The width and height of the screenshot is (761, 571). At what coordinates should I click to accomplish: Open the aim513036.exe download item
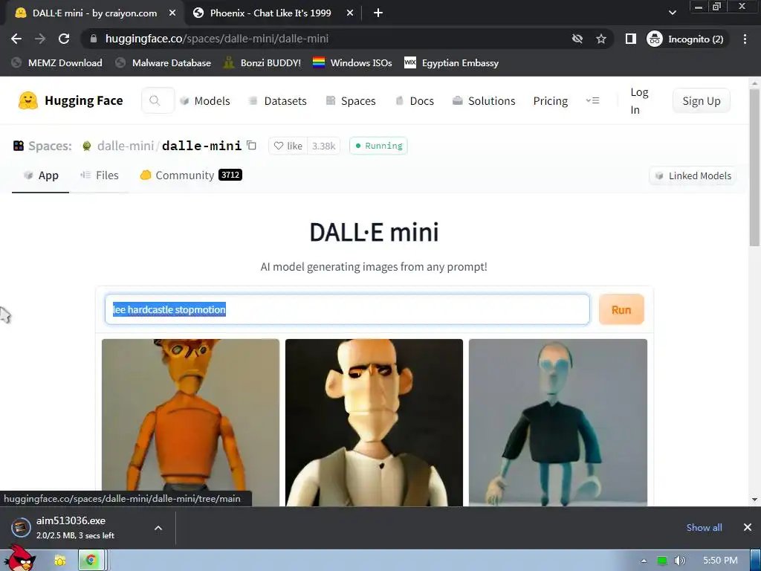(75, 527)
